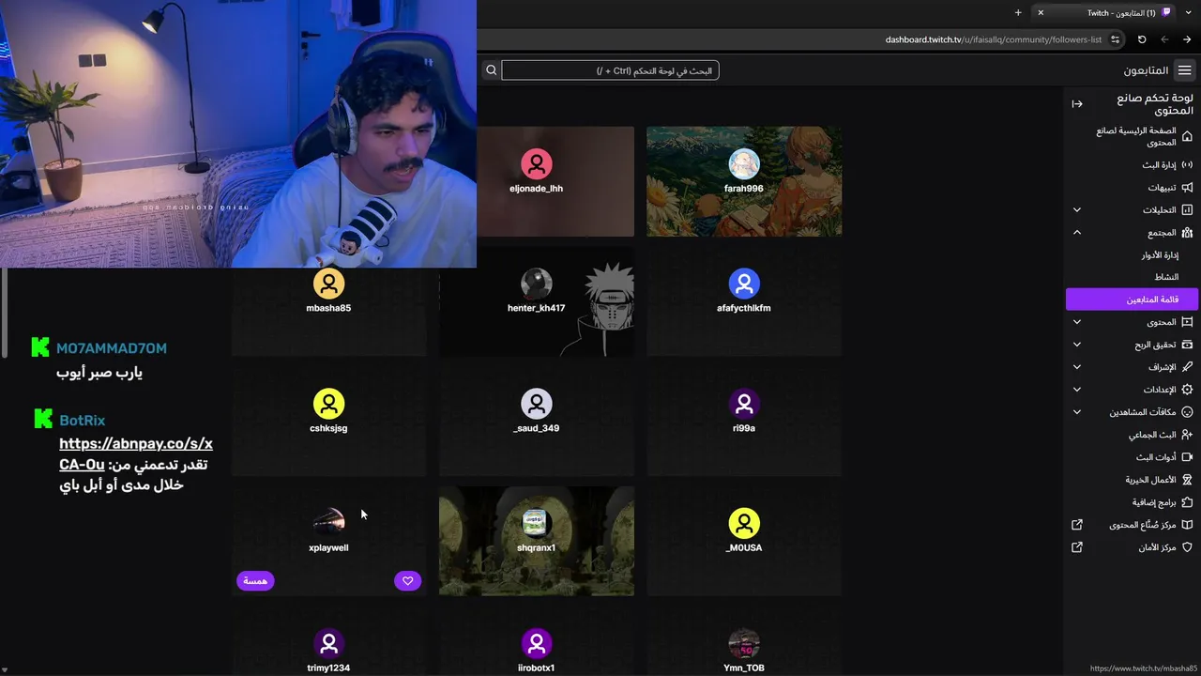This screenshot has height=676, width=1201.
Task: Open _saud_349 profile name
Action: coord(537,428)
